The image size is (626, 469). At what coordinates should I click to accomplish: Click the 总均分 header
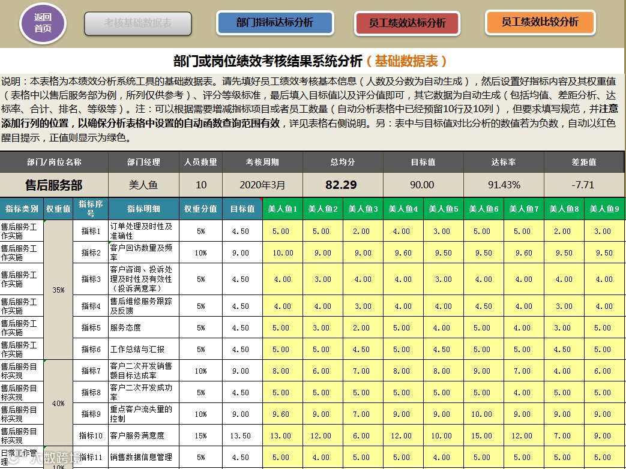tap(343, 163)
